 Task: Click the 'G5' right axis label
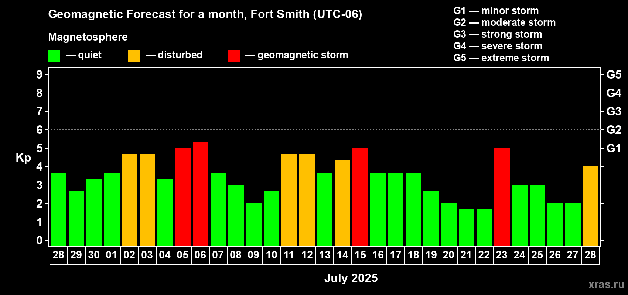614,74
